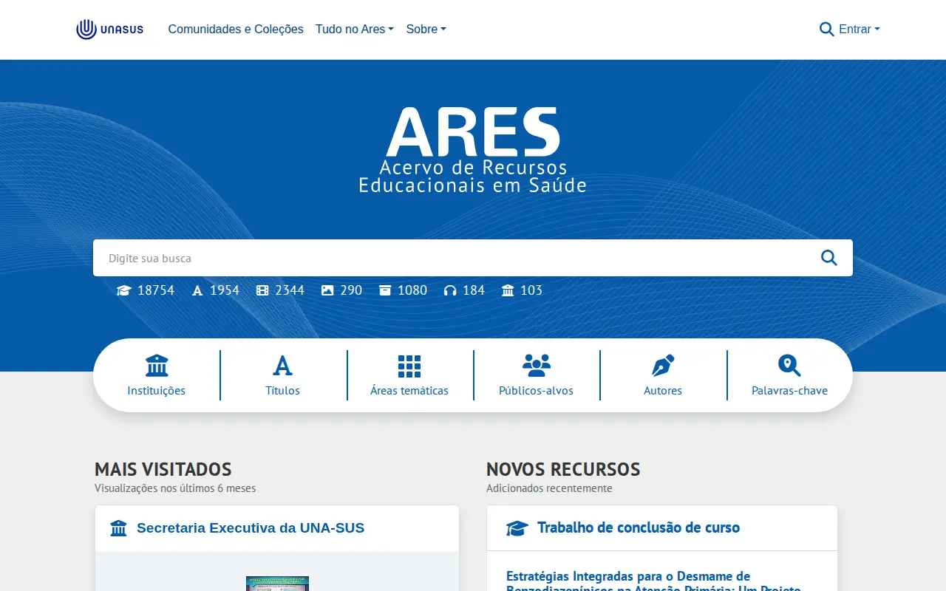This screenshot has height=591, width=946.
Task: Click 'Adicionados recentemente' text
Action: coord(549,488)
